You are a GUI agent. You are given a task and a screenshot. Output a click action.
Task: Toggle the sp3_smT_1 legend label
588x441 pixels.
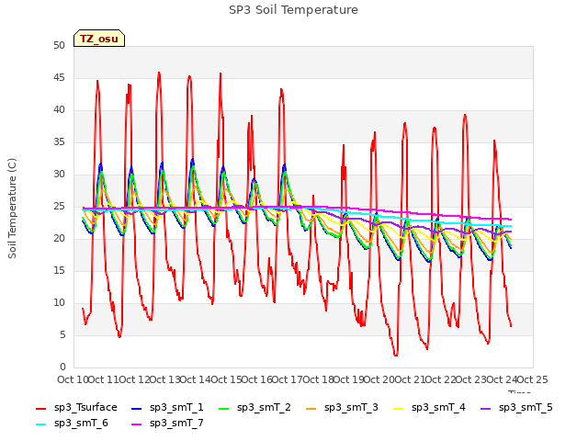176,408
